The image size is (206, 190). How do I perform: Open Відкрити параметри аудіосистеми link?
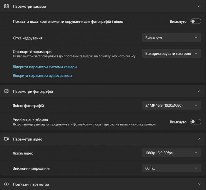pos(42,76)
